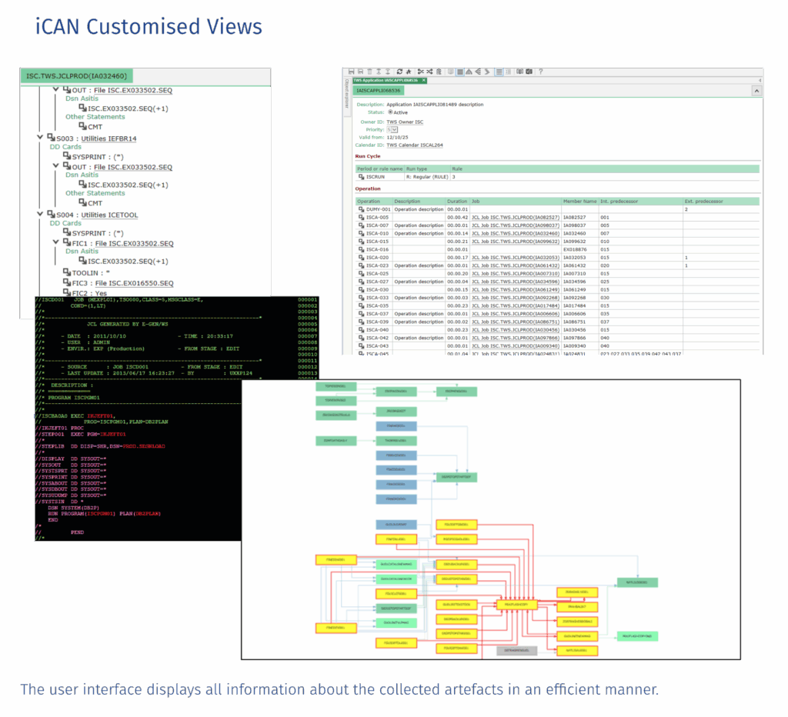Screen dimensions: 788x717
Task: Open File ISC.EX016550.SEQ link under FIC3
Action: click(x=134, y=283)
